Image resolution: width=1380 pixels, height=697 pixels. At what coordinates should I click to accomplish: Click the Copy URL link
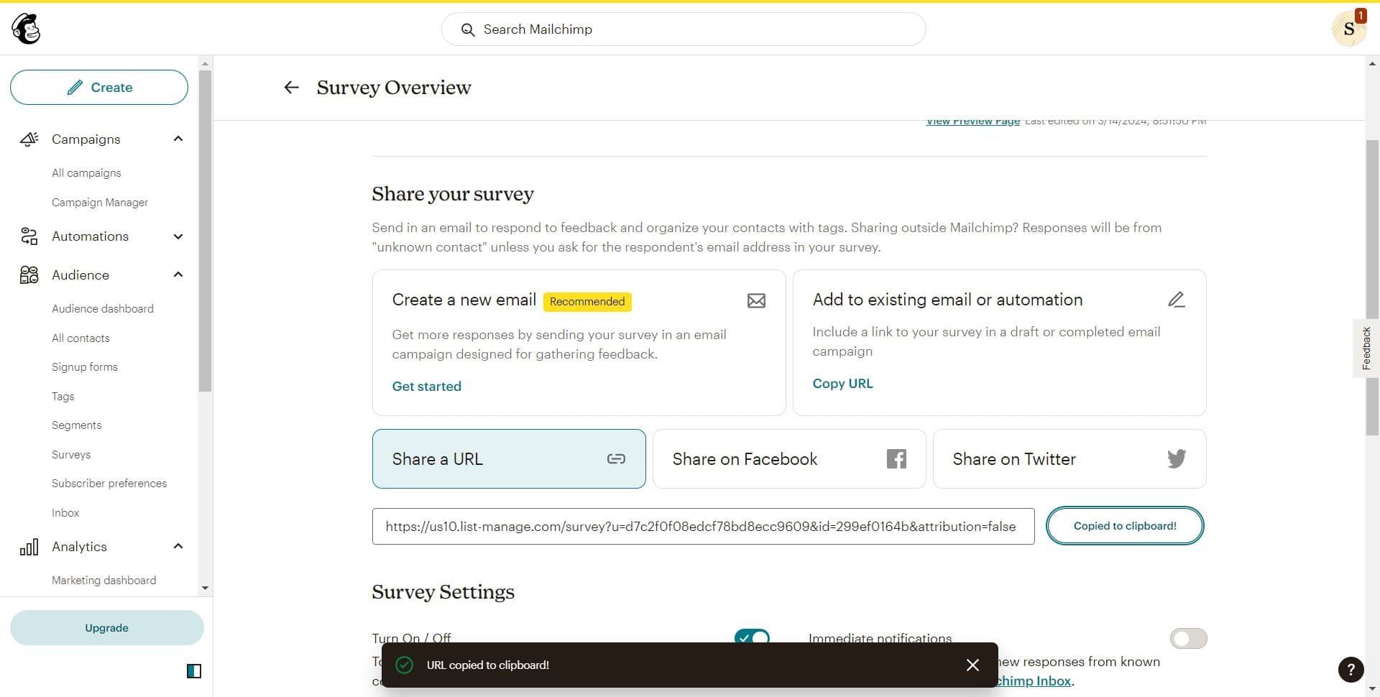[x=842, y=383]
